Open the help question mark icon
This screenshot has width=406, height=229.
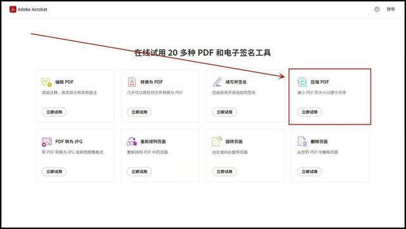(x=377, y=10)
